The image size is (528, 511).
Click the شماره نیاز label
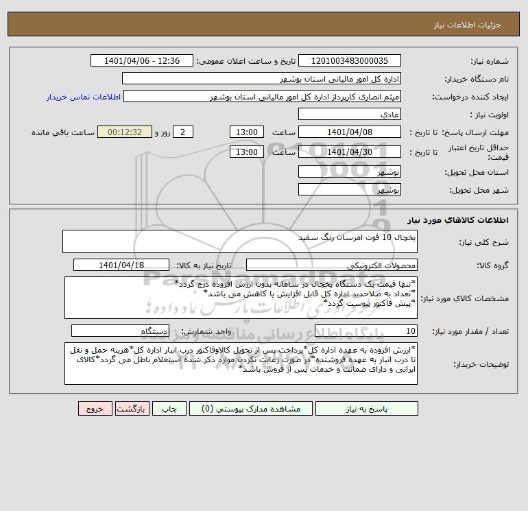[490, 61]
